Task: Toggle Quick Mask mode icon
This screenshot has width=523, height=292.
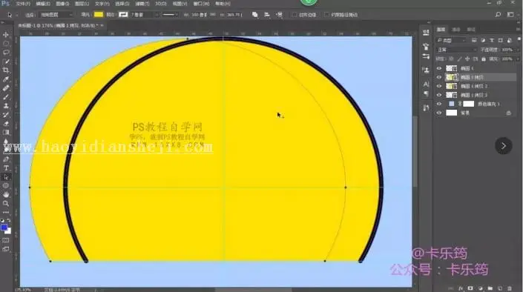Action: coord(6,240)
